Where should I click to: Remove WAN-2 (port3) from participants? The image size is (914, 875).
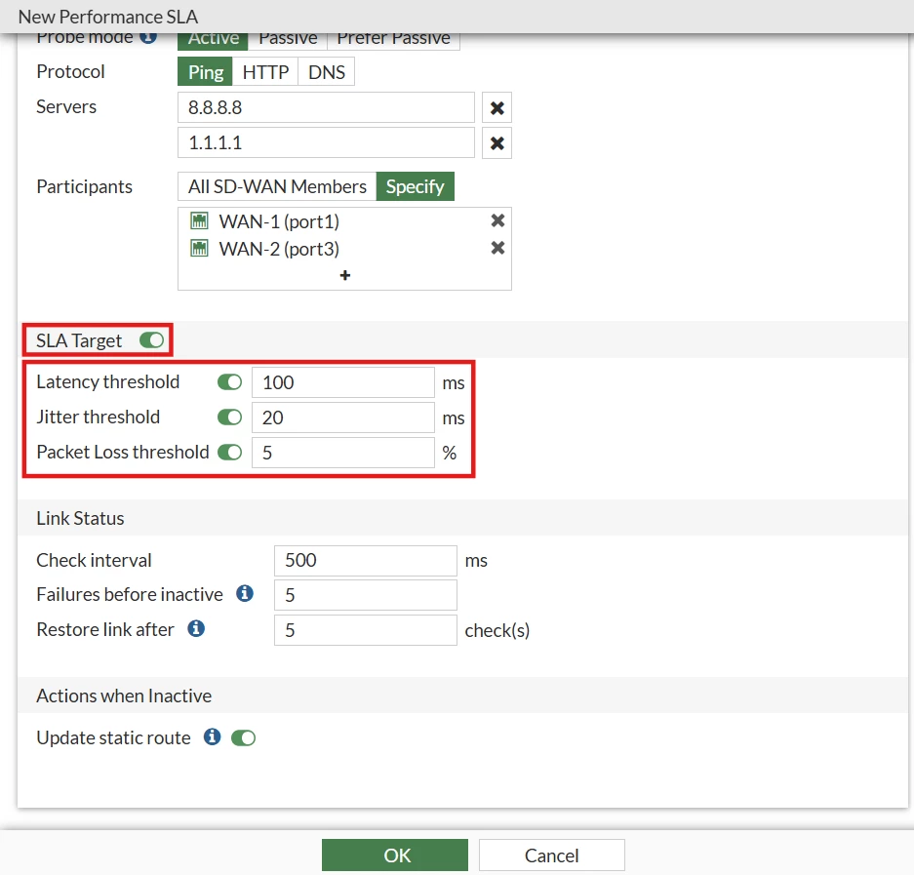pyautogui.click(x=497, y=248)
